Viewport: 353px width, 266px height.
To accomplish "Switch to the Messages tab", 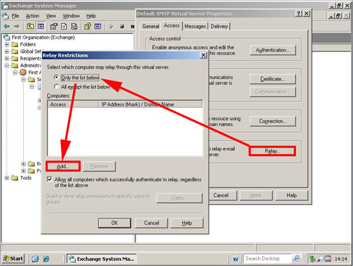I will coord(195,26).
